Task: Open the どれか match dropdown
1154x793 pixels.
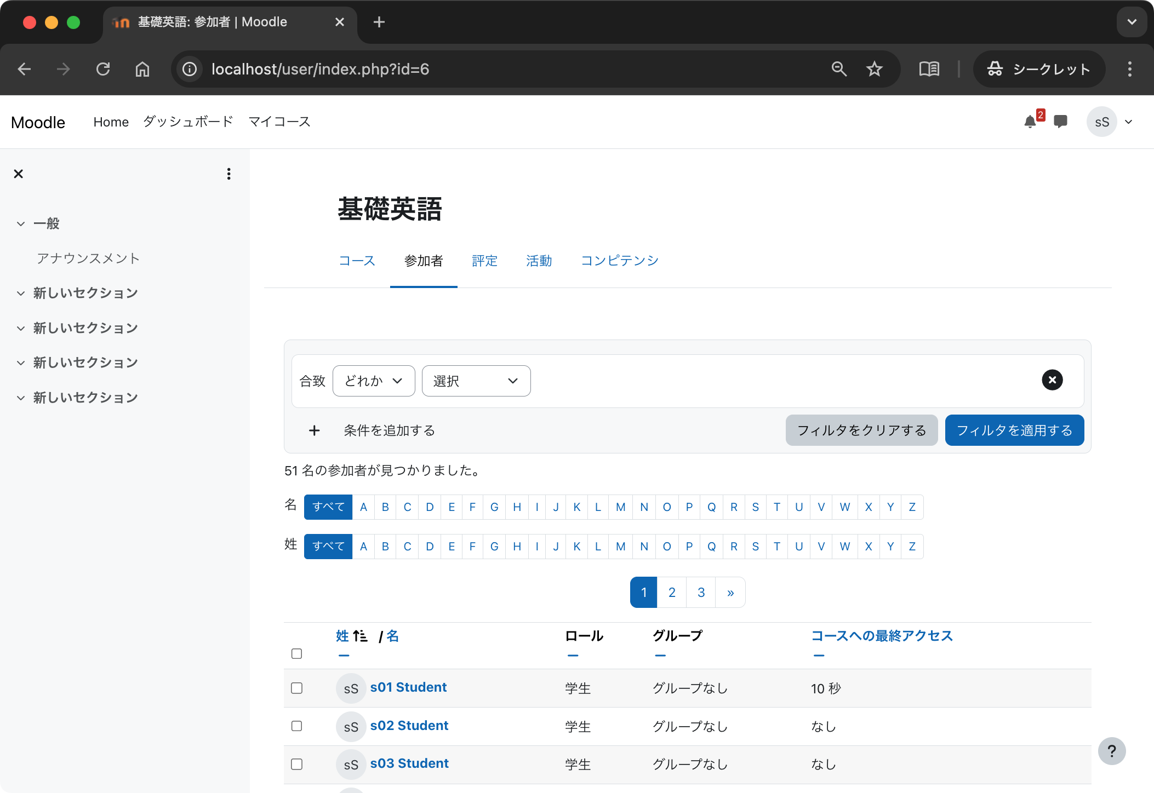Action: click(x=373, y=381)
